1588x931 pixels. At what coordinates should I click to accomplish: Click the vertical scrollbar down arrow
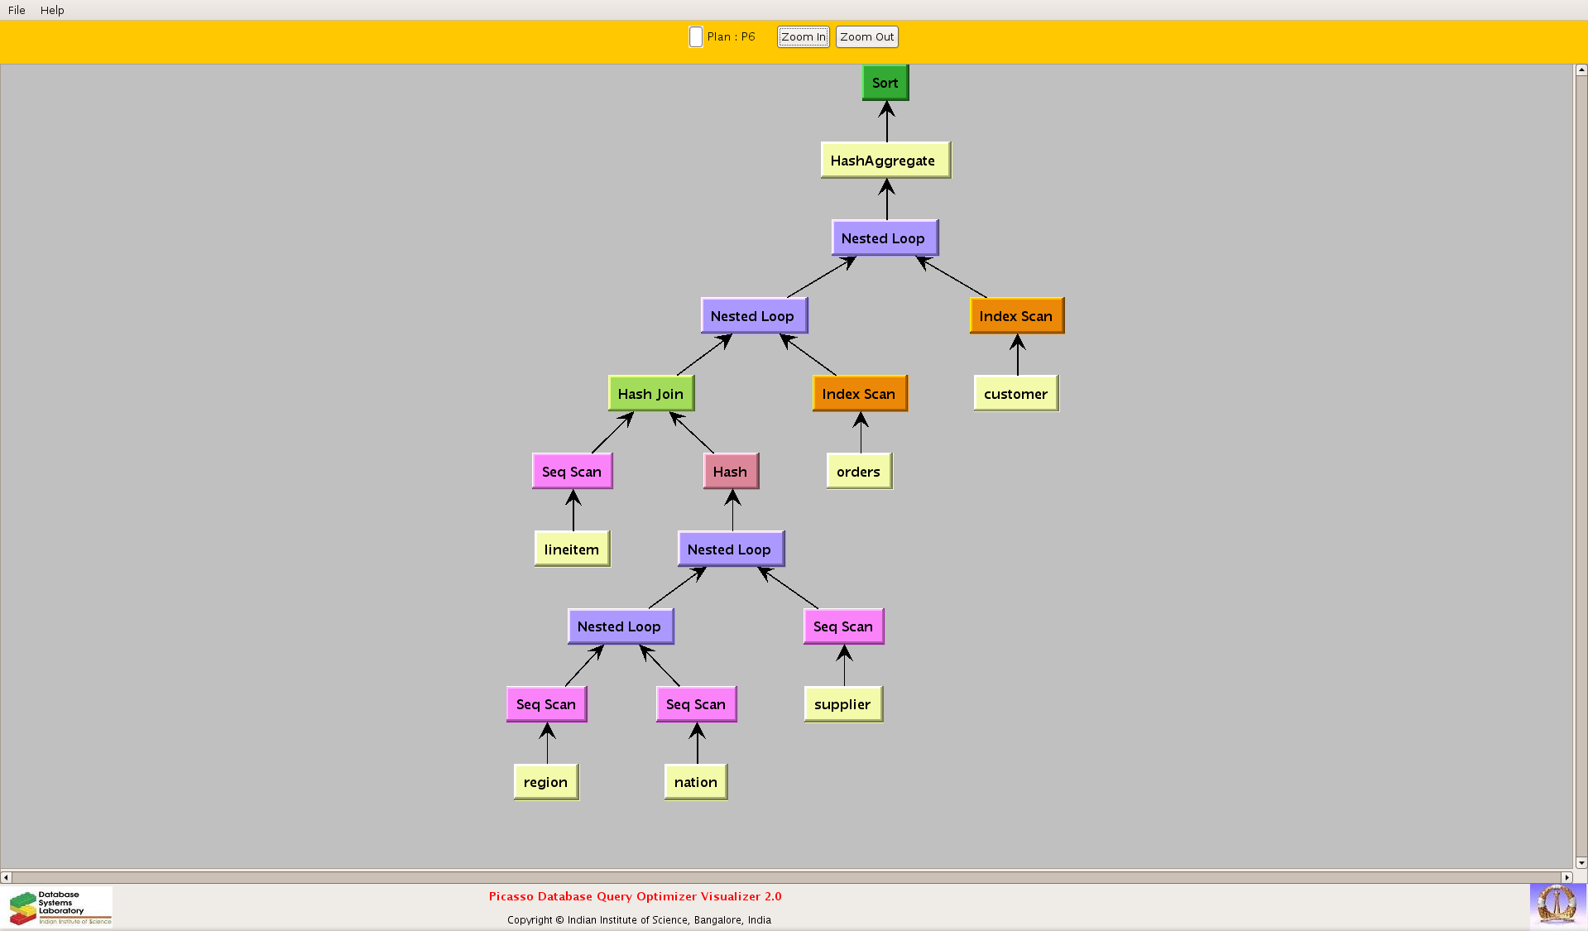[x=1581, y=863]
